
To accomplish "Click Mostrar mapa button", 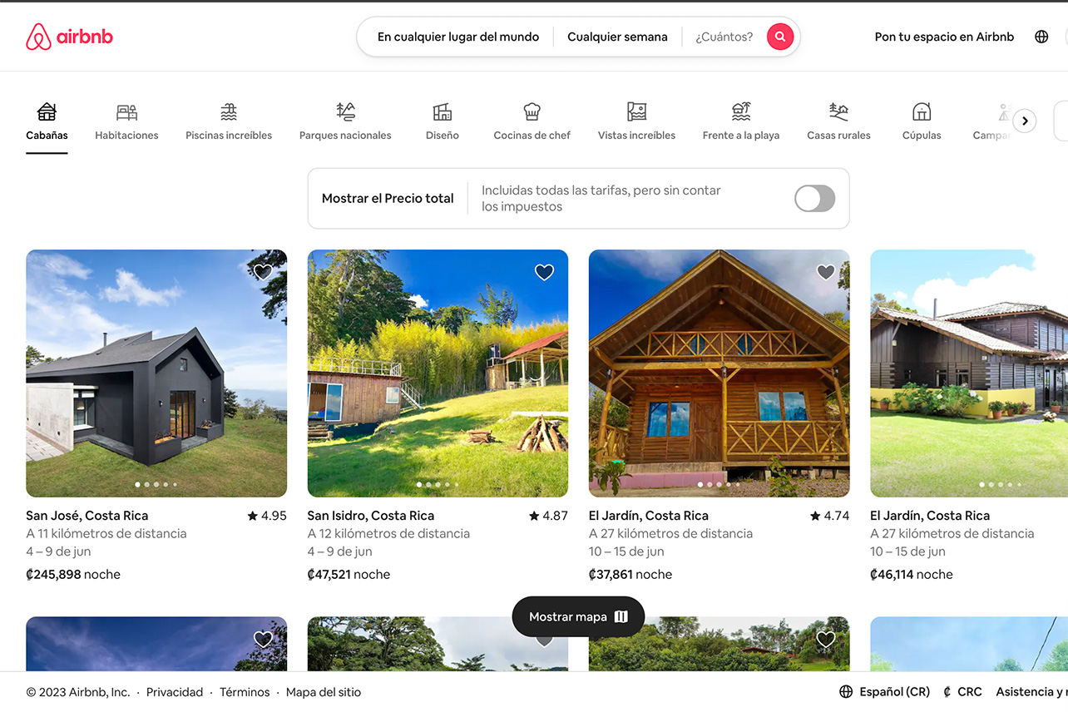I will [x=578, y=616].
